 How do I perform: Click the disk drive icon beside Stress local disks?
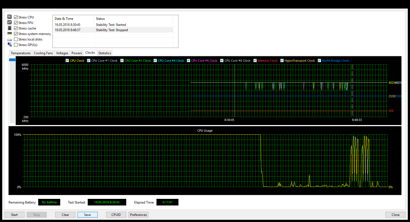10,39
